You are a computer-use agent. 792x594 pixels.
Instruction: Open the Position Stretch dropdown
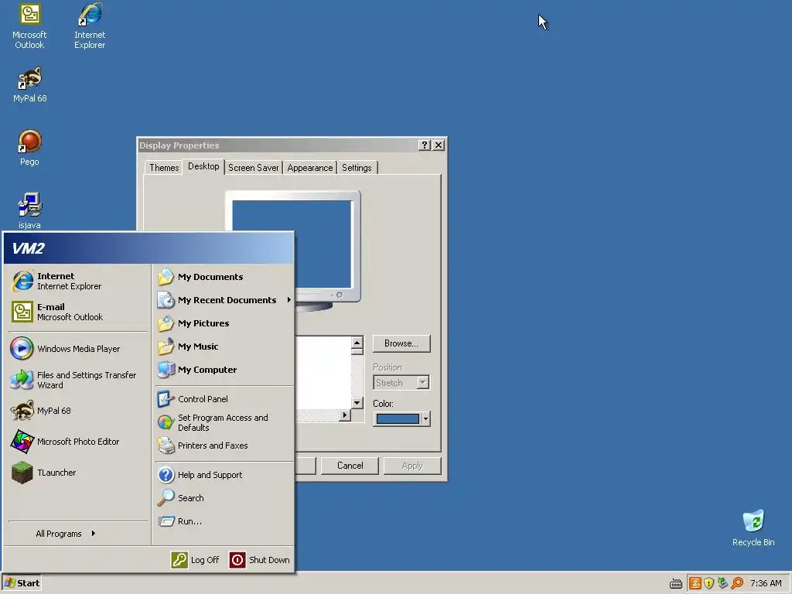click(x=423, y=382)
